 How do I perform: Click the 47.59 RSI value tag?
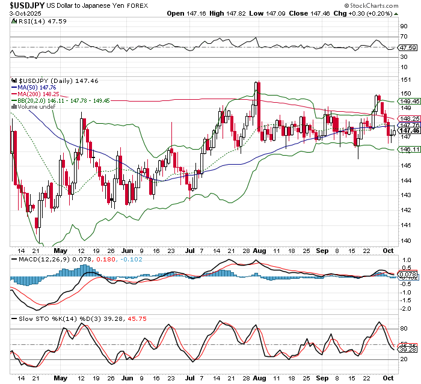pos(410,47)
